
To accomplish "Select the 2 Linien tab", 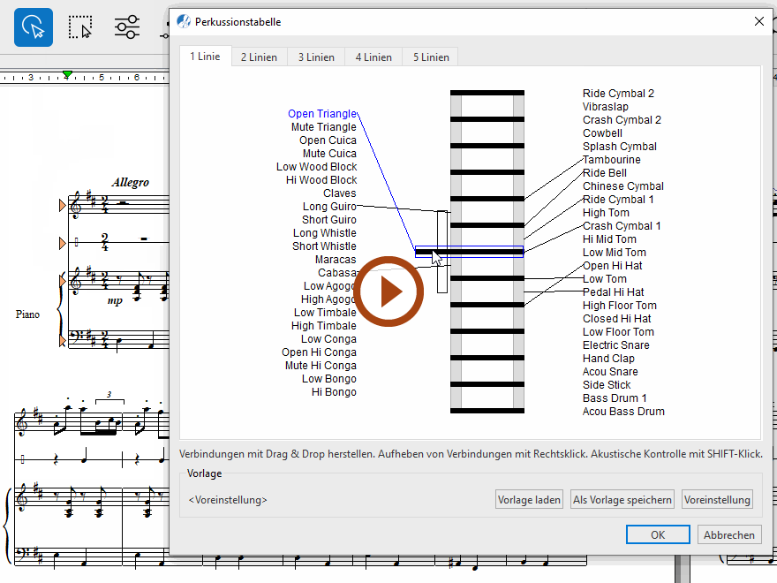I will [x=259, y=57].
